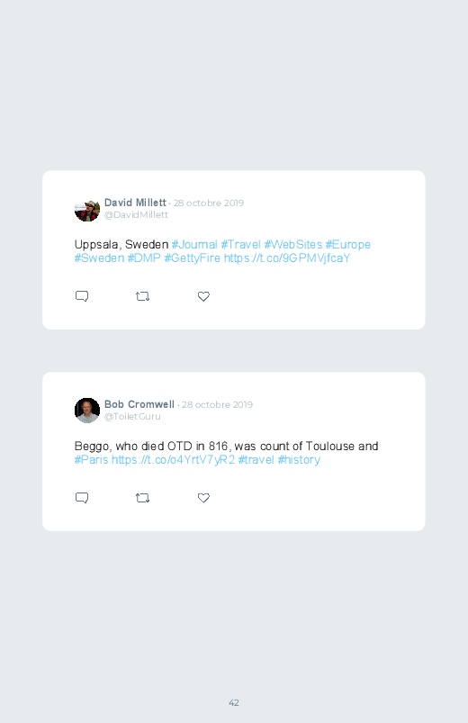Click the #Sweden hashtag
This screenshot has height=723, width=468.
point(99,258)
